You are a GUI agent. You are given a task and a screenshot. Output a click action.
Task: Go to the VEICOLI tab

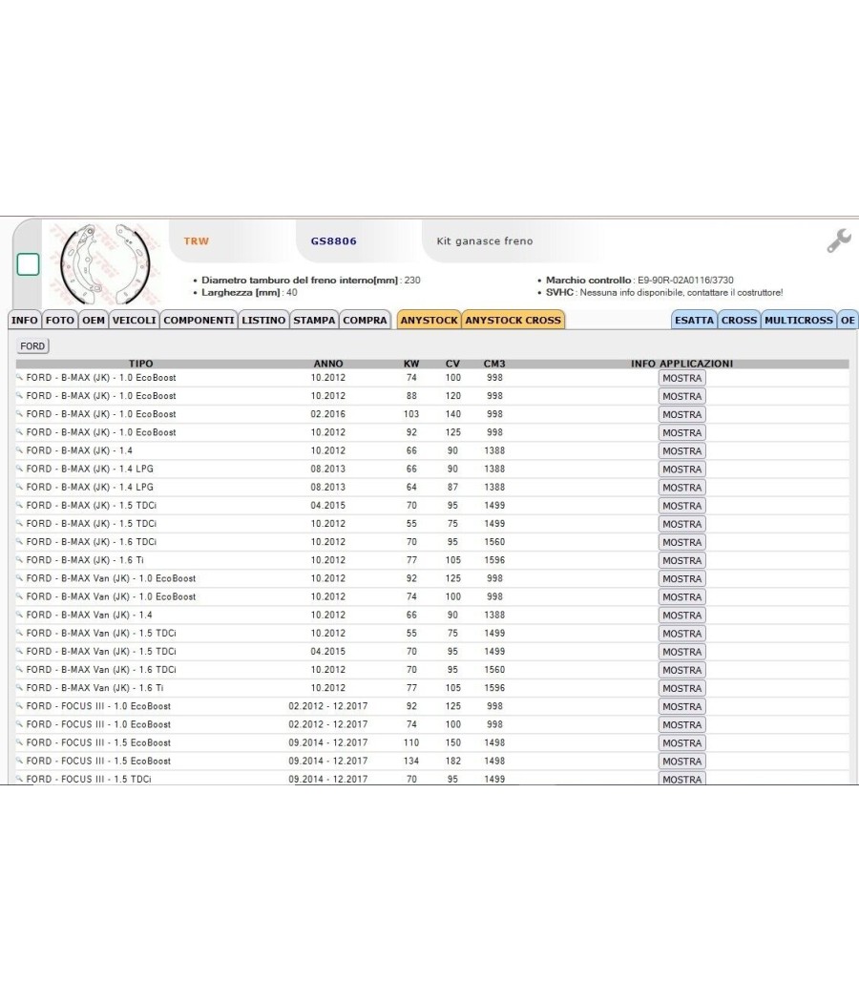pos(135,320)
